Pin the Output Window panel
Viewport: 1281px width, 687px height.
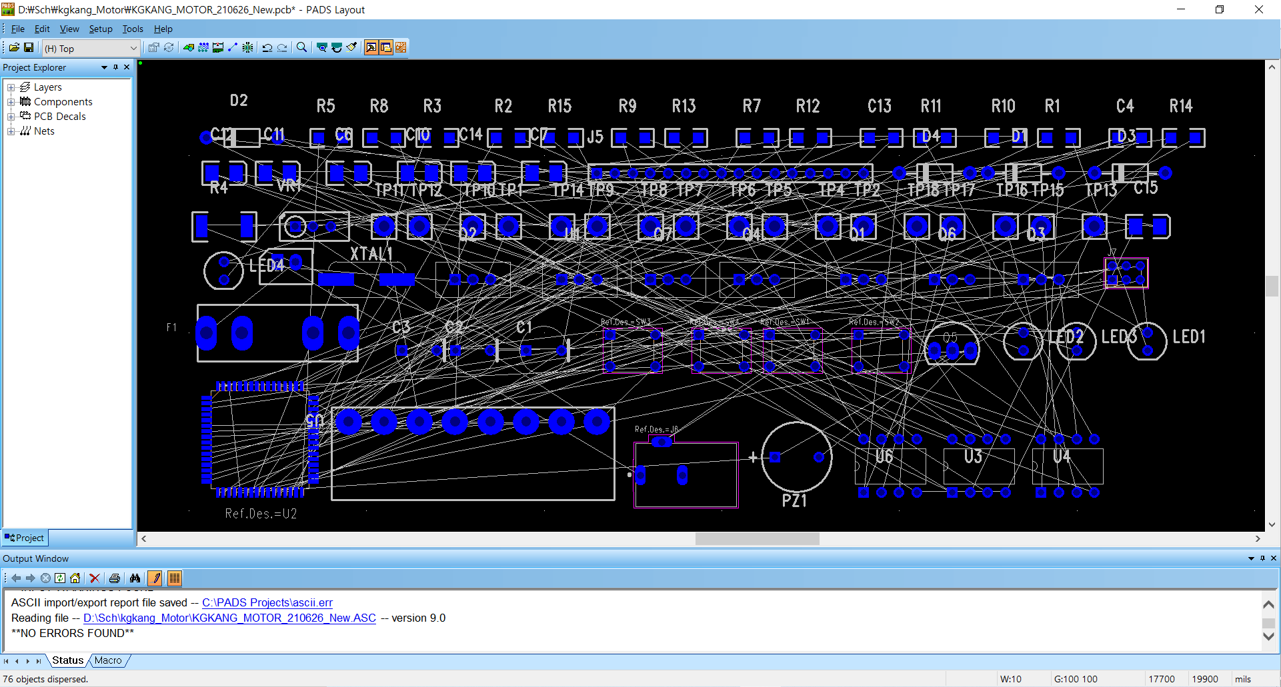pyautogui.click(x=1262, y=558)
